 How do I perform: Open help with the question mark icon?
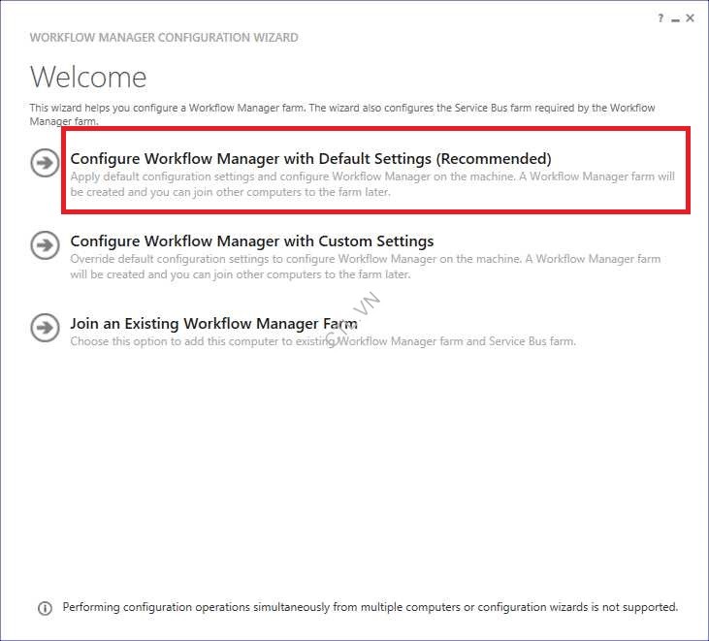(x=661, y=18)
